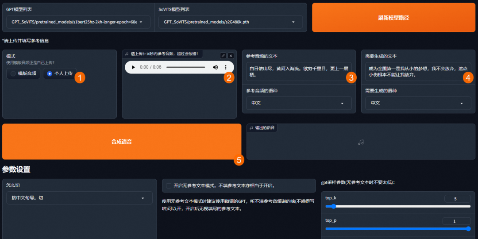Enable 开启无参考文本模式 checkbox
Screen dimensions: 478x239
click(169, 185)
